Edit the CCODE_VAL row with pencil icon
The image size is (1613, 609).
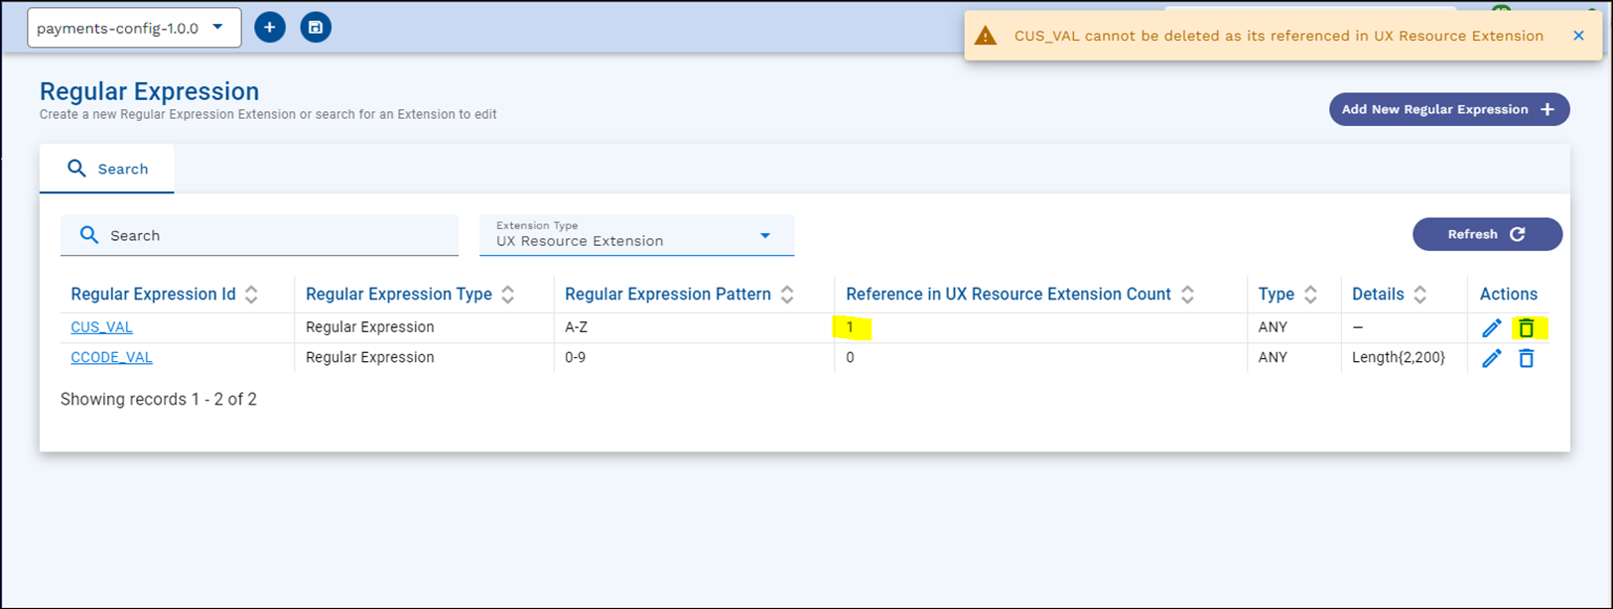tap(1491, 358)
